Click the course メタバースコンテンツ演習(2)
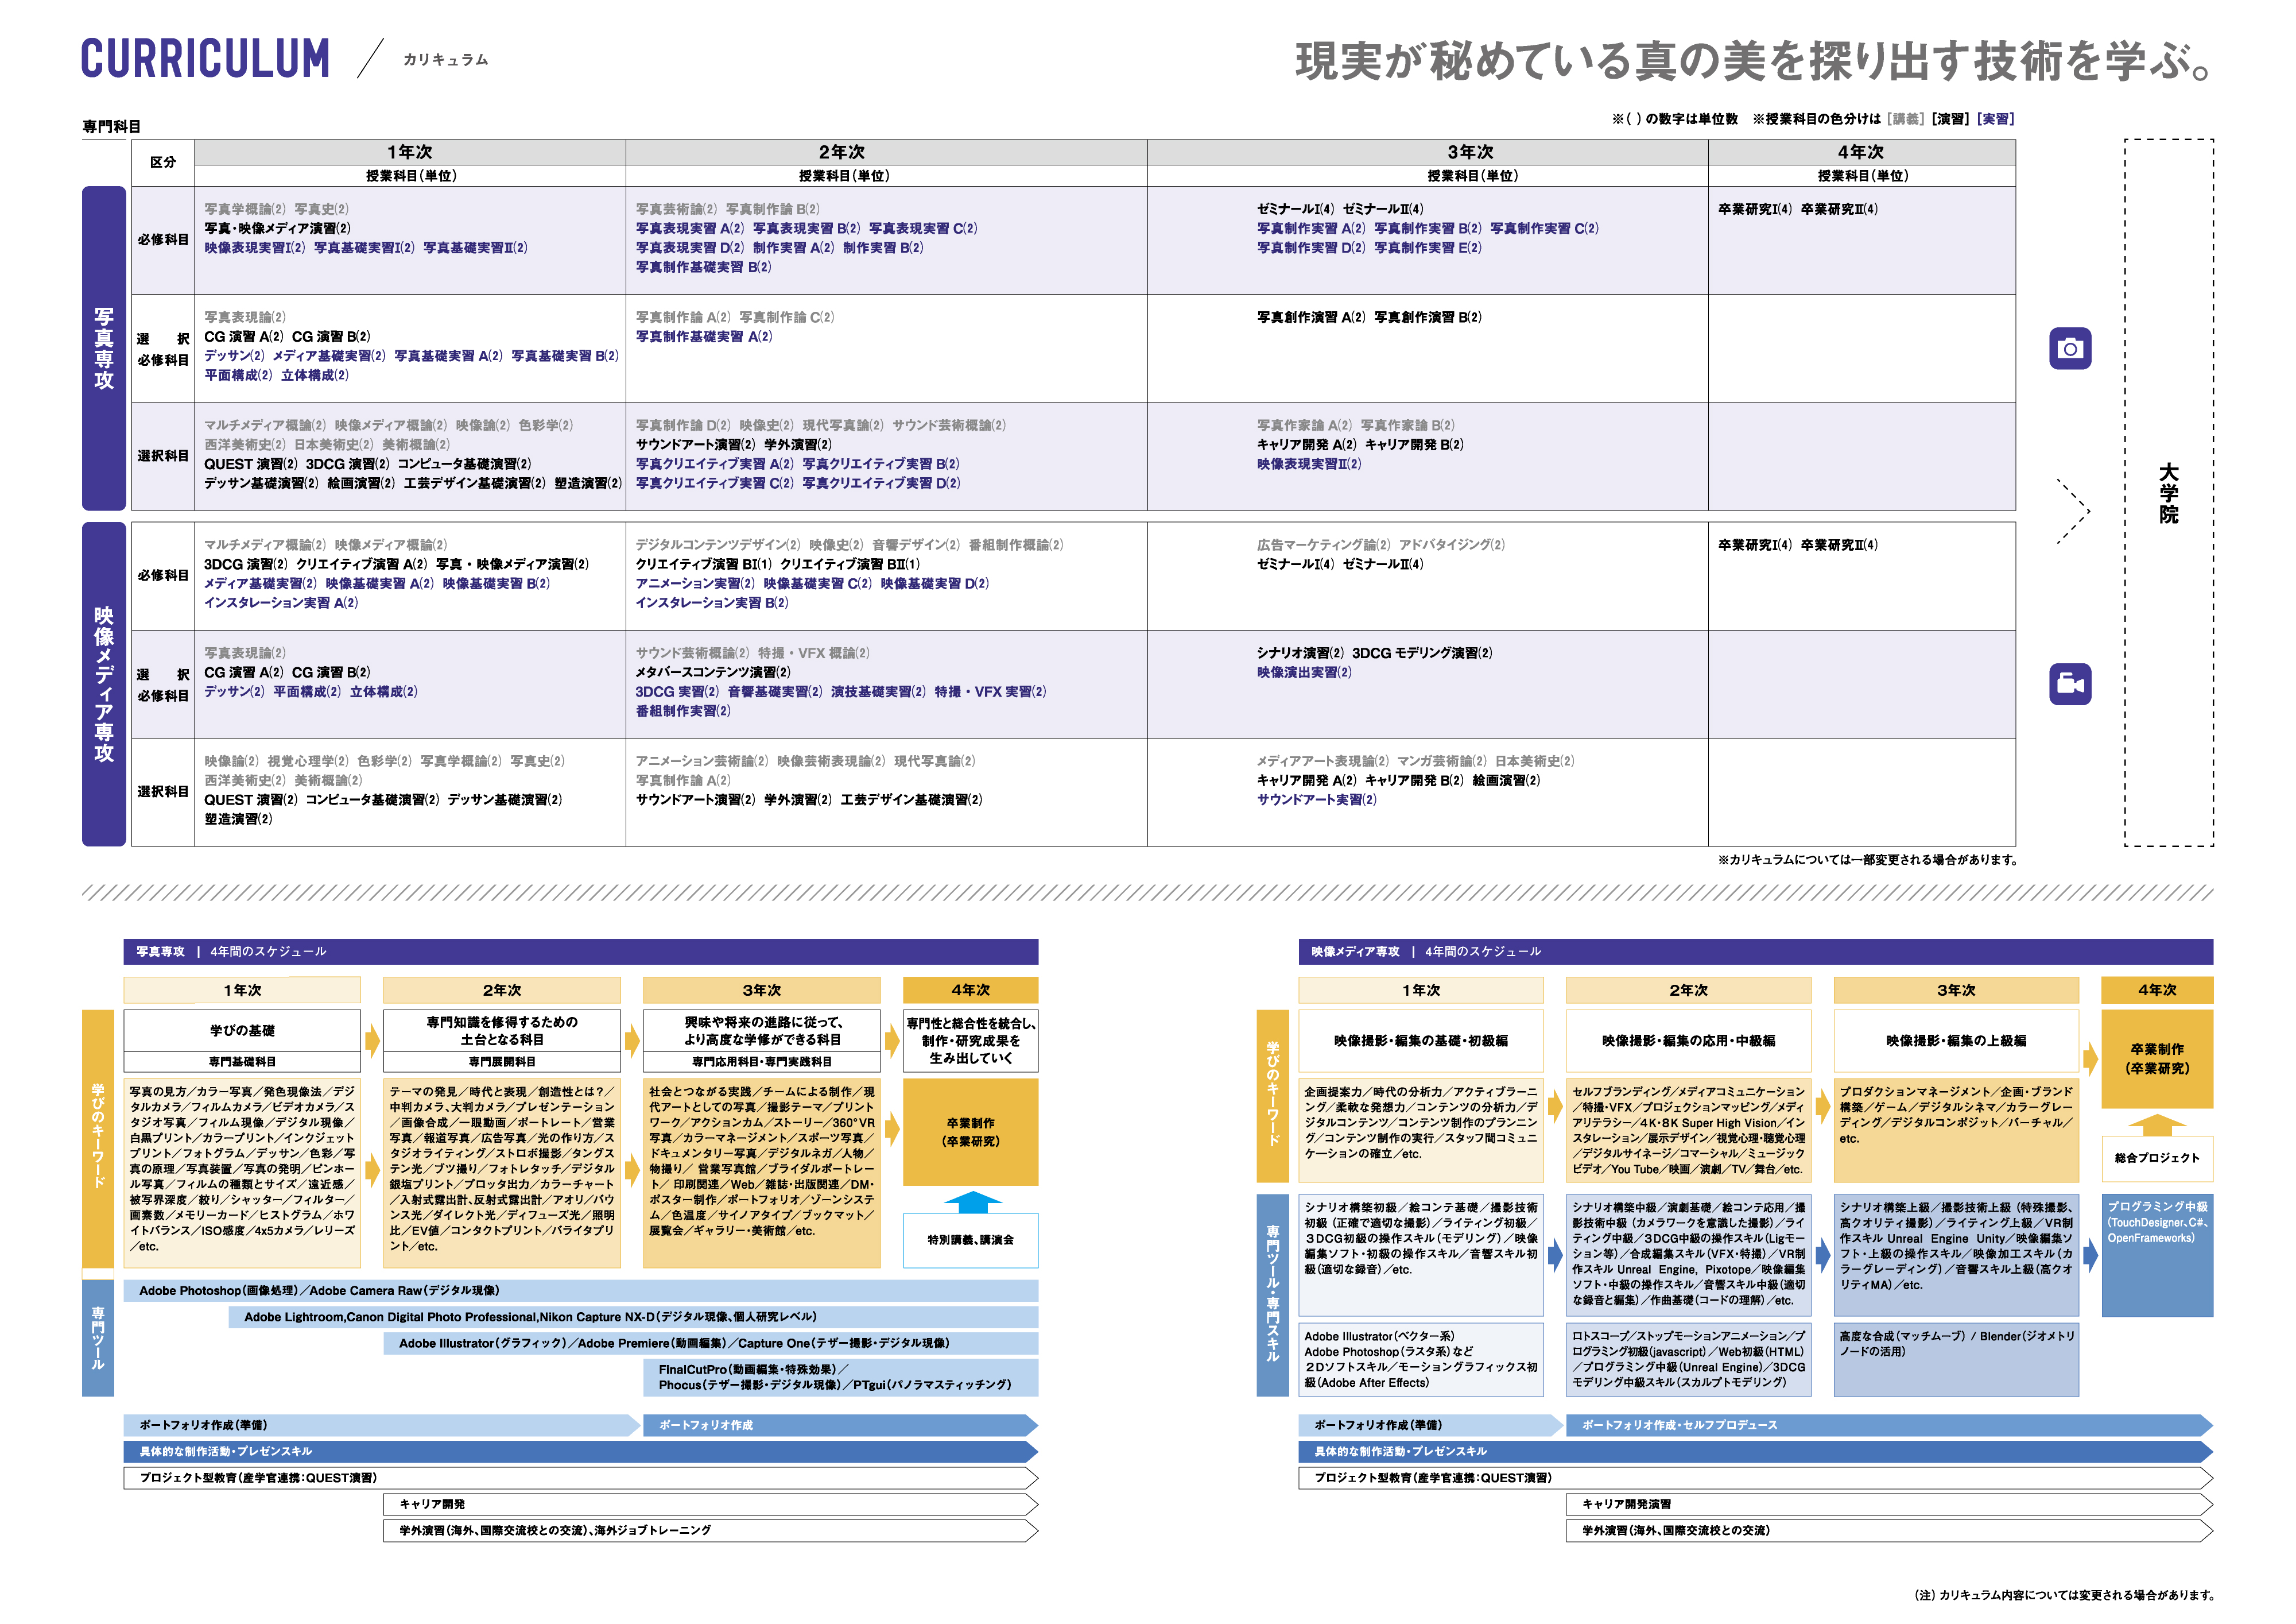 (x=713, y=672)
